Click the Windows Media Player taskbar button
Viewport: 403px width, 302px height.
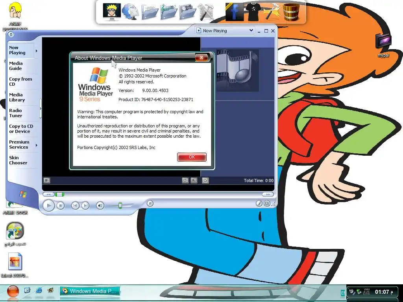pos(90,291)
